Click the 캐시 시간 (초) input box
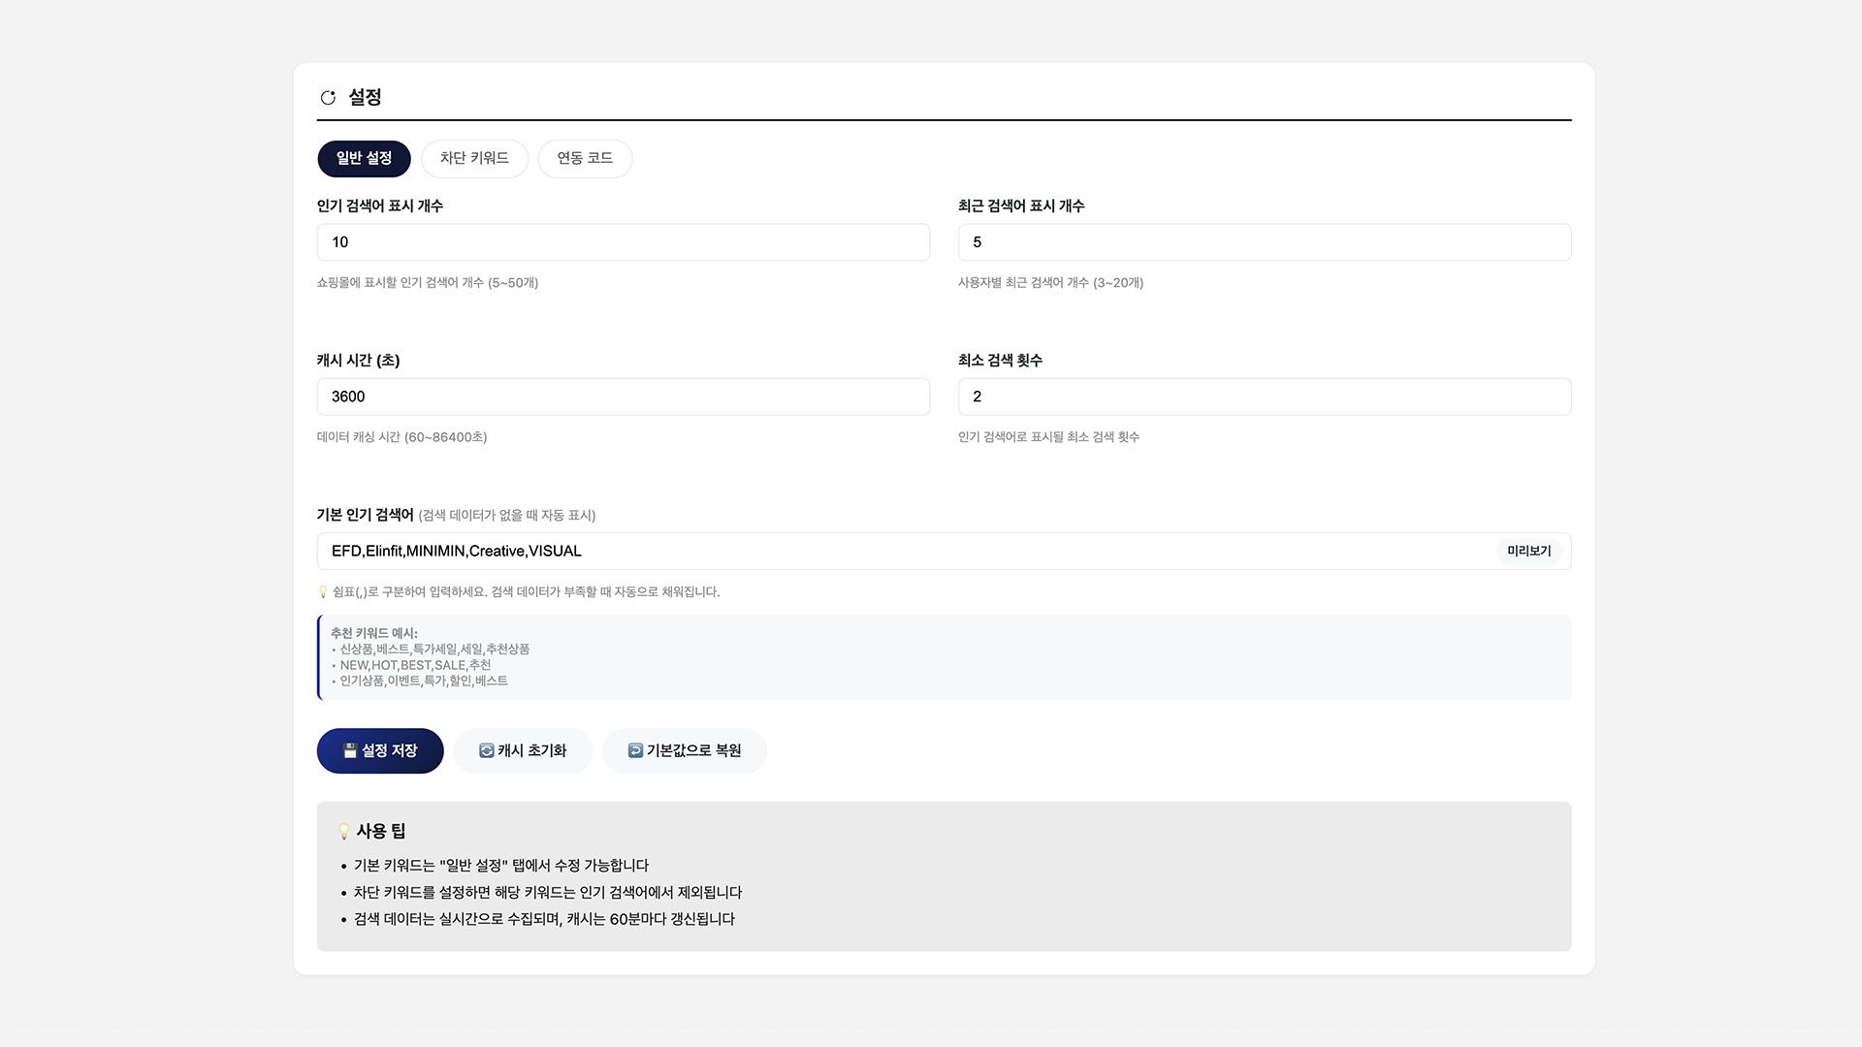This screenshot has height=1047, width=1862. 623,397
